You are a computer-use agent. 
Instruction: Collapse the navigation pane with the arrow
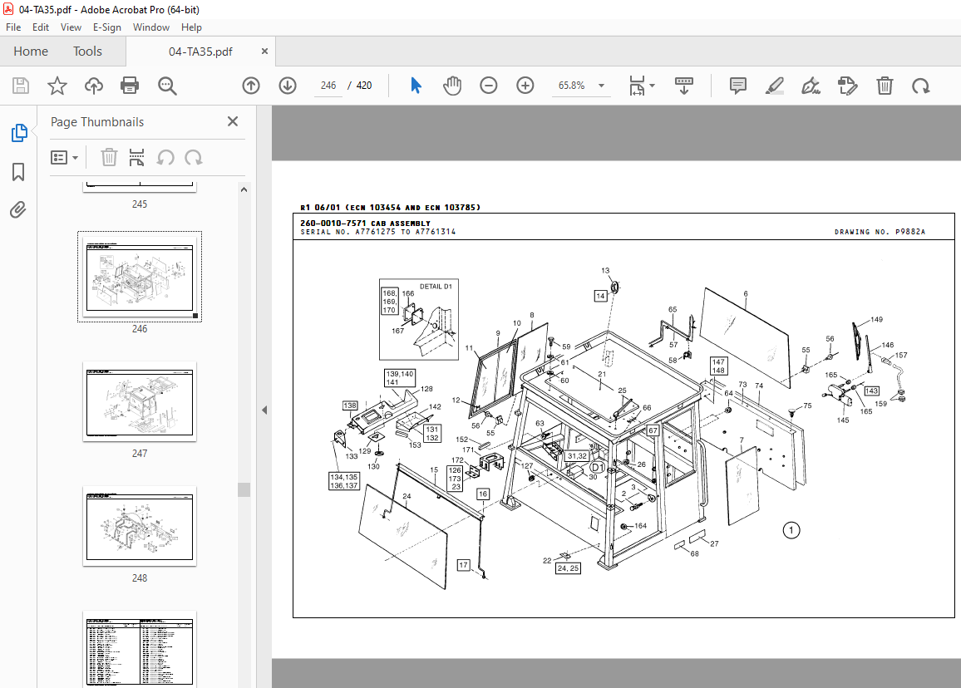(x=264, y=410)
